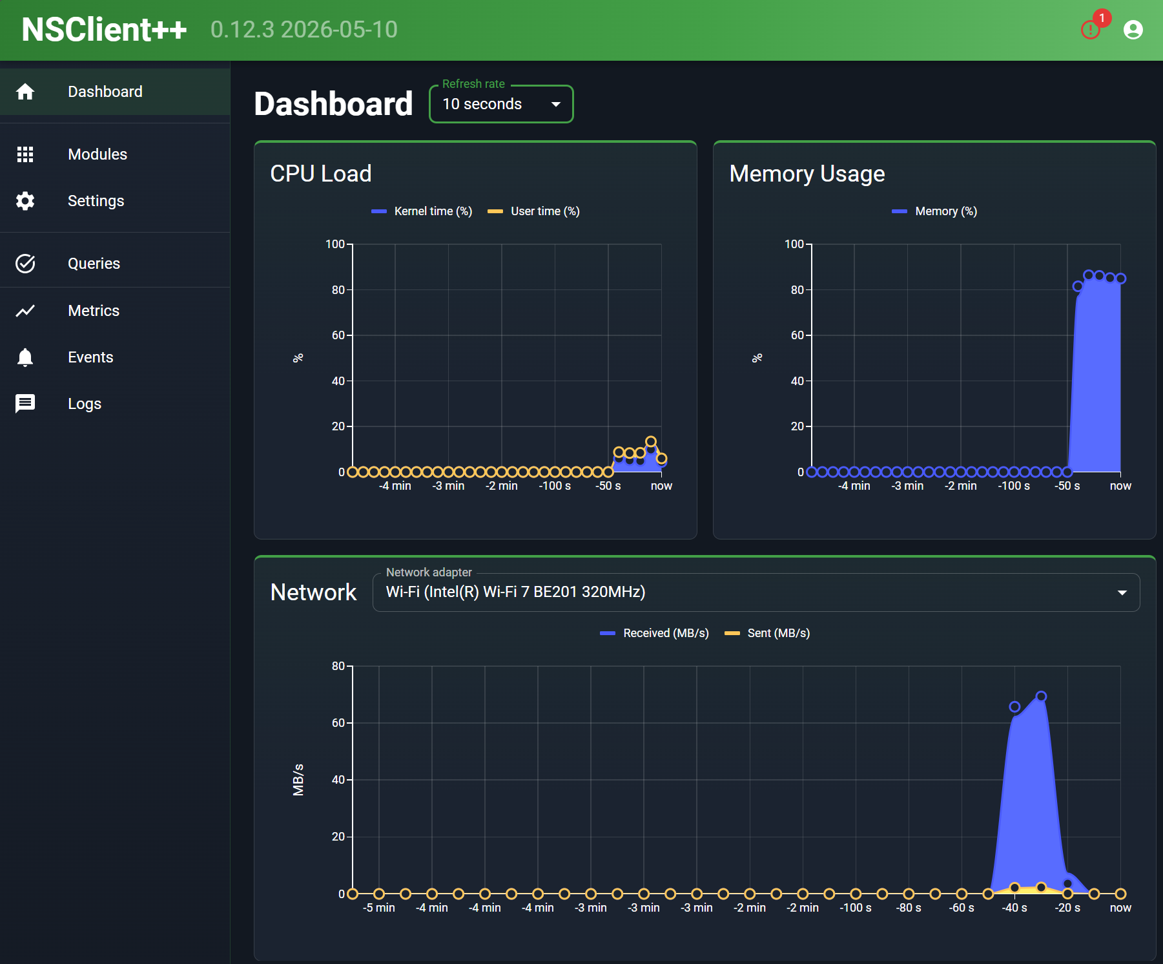Click the Dashboard home icon
The image size is (1163, 964).
(x=25, y=92)
